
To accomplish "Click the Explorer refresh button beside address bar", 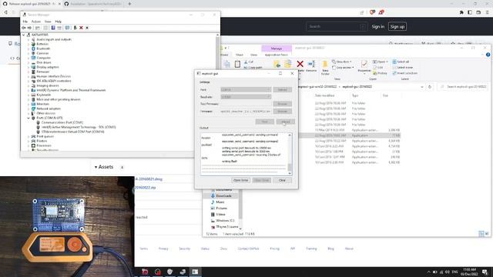I will tap(430, 87).
